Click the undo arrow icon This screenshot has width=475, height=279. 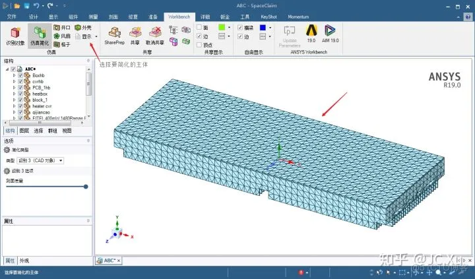[x=36, y=6]
